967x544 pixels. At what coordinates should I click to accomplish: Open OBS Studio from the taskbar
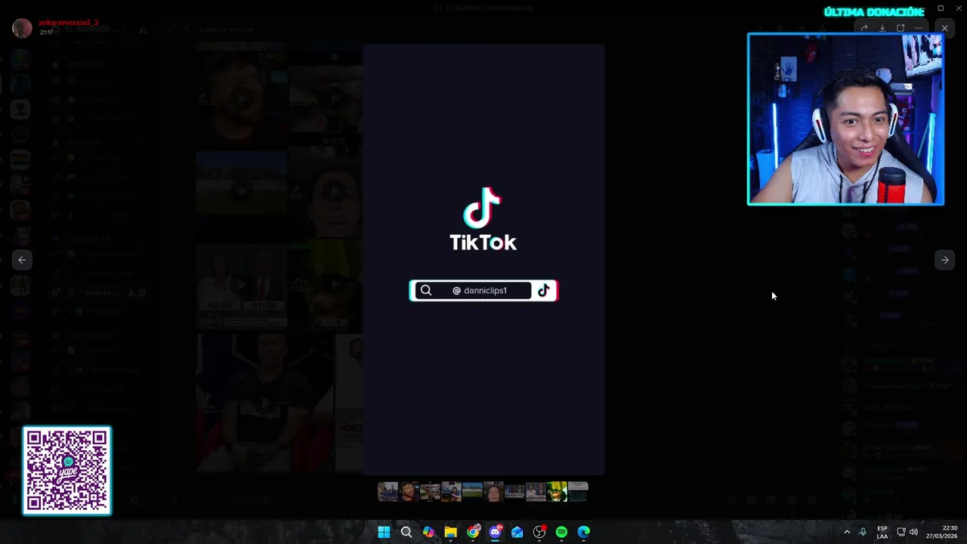[x=539, y=532]
